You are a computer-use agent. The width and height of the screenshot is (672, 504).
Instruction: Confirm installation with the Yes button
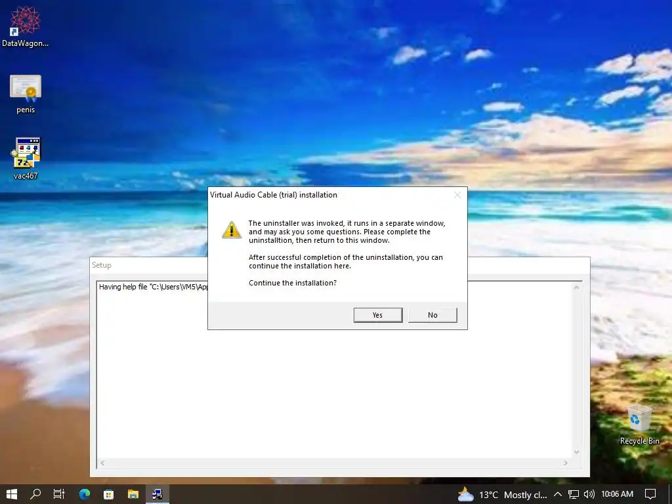(x=377, y=315)
